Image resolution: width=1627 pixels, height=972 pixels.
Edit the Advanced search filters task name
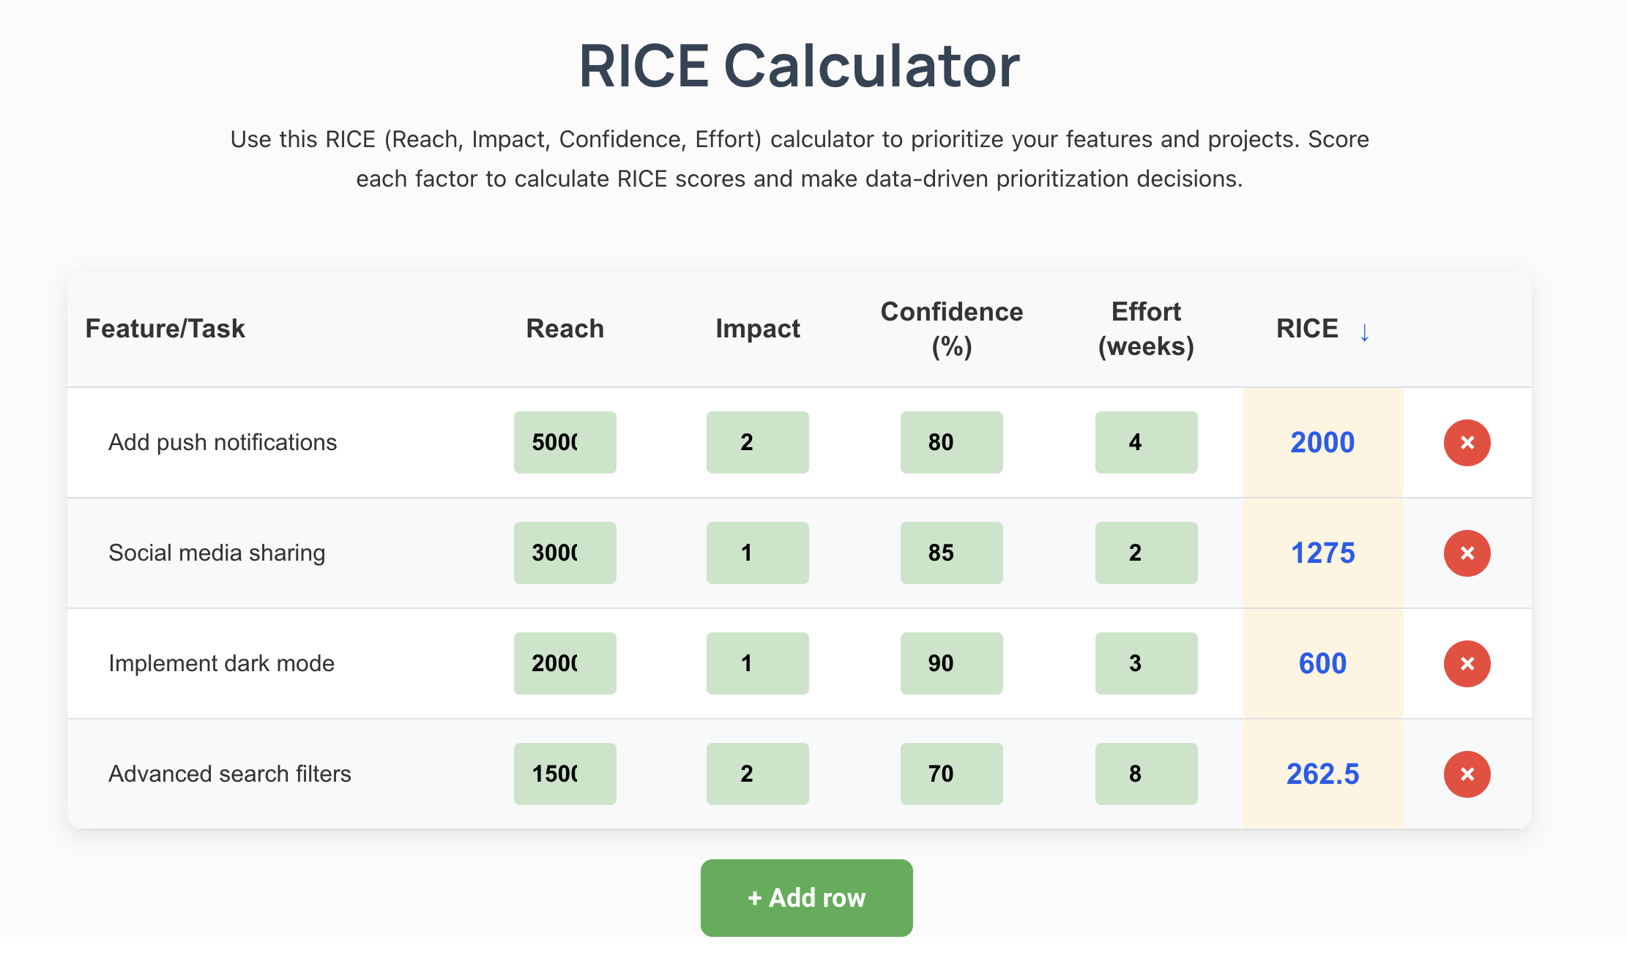230,774
